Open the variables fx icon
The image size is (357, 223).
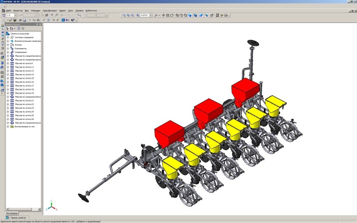(67, 20)
